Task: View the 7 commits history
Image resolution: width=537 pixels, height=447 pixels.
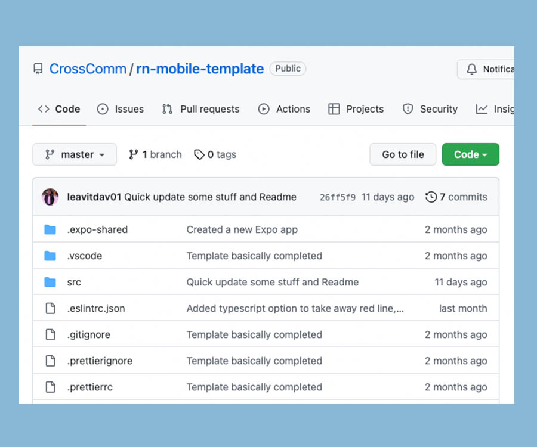Action: (x=462, y=197)
